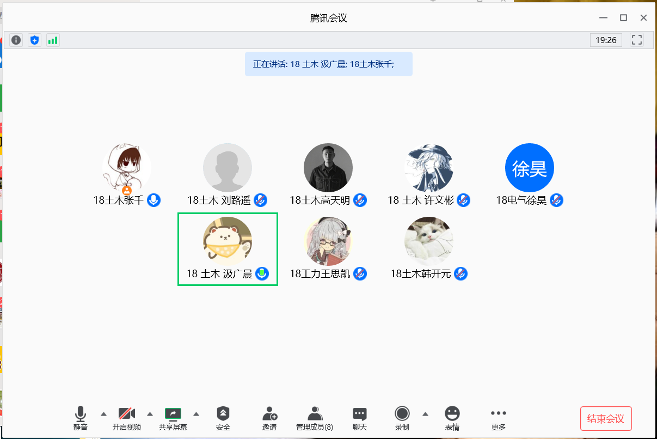Expand share options arrow beside 共享屏幕
Viewport: 657px width, 439px height.
pyautogui.click(x=197, y=413)
